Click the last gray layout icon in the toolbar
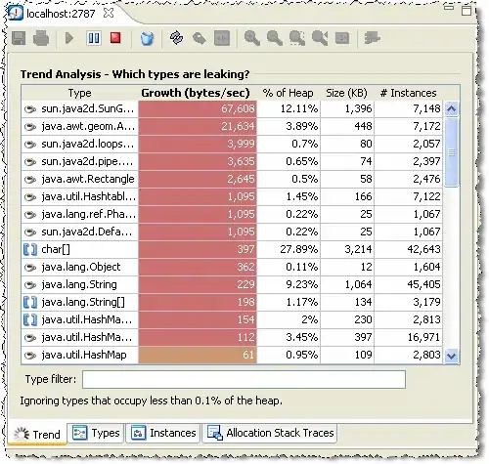The height and width of the screenshot is (464, 489). click(x=372, y=38)
